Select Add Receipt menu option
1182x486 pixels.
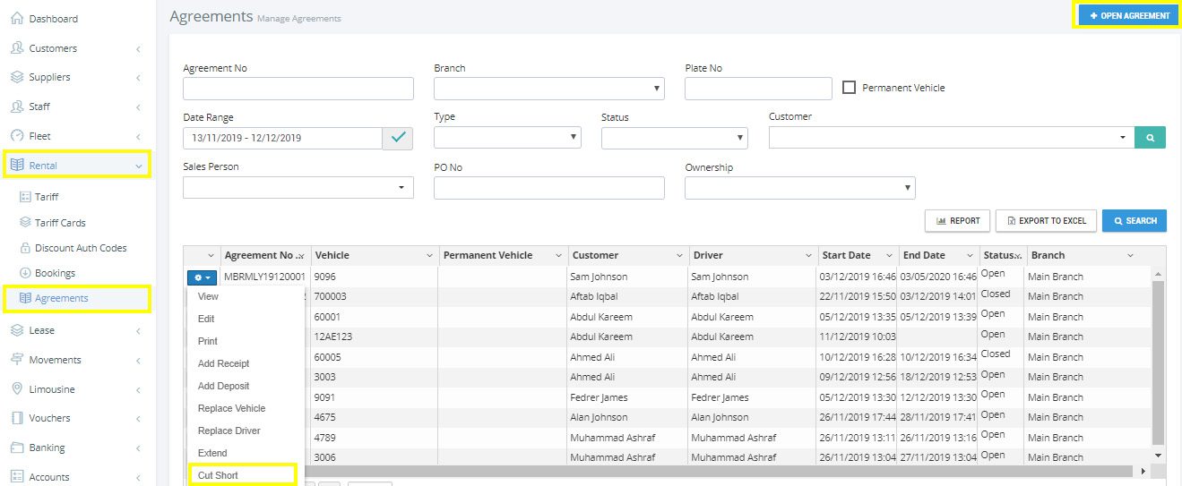(223, 363)
